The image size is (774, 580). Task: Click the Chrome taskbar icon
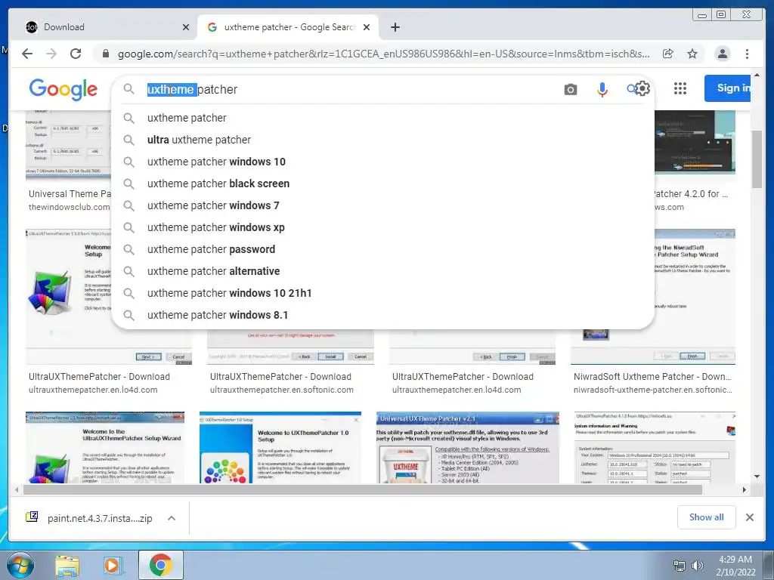pyautogui.click(x=161, y=565)
